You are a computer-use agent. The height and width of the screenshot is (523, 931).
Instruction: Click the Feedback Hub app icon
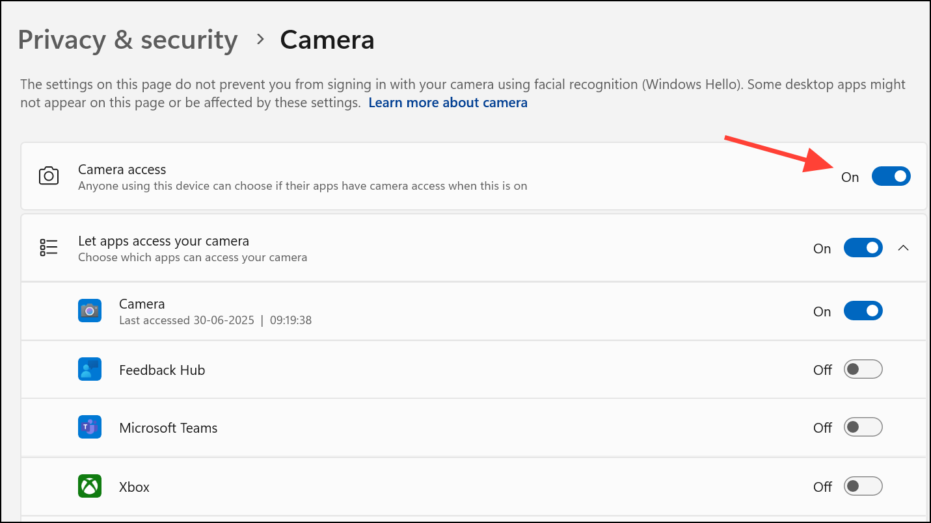pos(89,369)
